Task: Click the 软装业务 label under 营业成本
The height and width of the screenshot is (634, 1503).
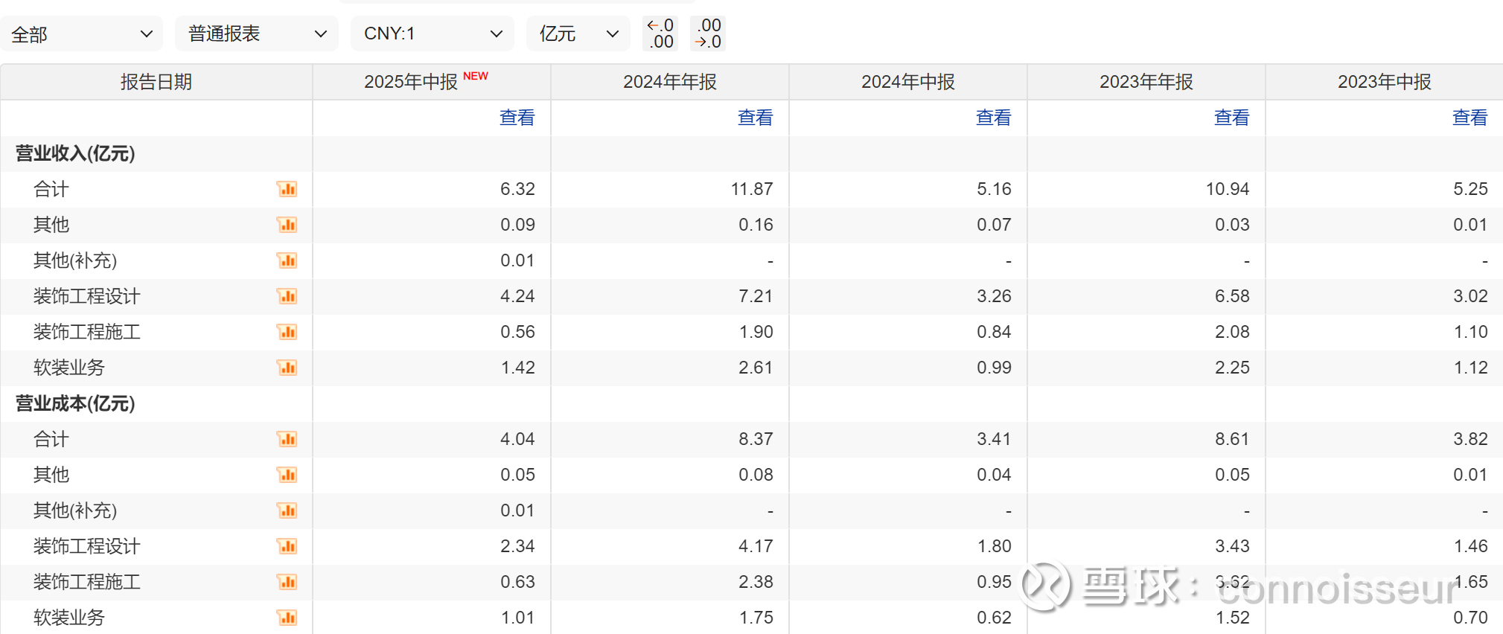Action: point(68,618)
